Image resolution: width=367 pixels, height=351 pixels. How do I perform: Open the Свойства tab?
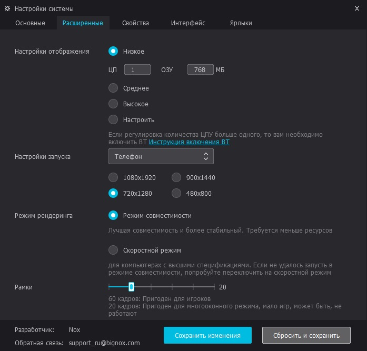pyautogui.click(x=135, y=23)
